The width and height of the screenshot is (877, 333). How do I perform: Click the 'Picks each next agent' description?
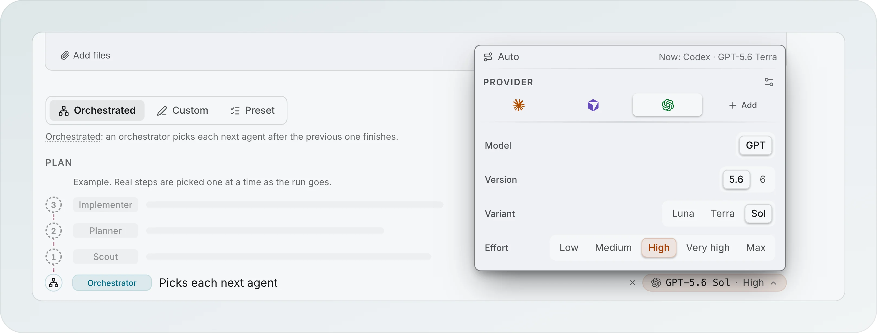218,283
